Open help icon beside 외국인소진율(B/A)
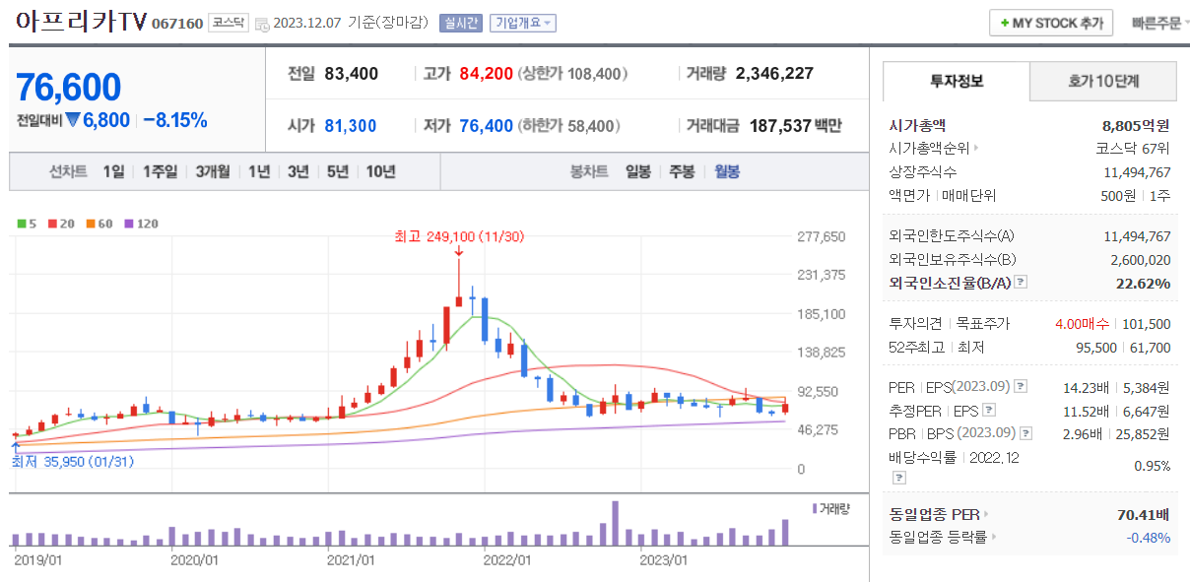Viewport: 1190px width, 582px height. [1021, 283]
